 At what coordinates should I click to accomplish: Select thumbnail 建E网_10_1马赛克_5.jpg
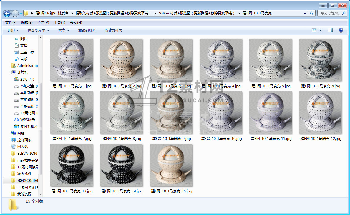pos(271,60)
